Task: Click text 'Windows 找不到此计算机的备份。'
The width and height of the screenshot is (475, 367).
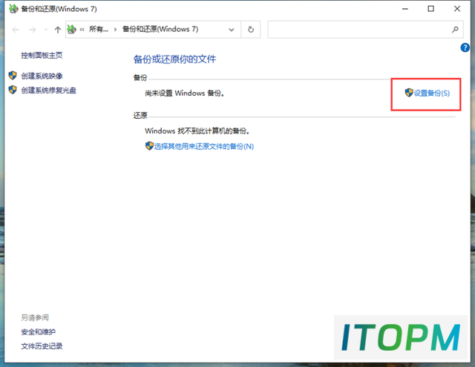Action: (197, 131)
